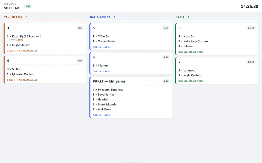262x163 pixels.
Task: Click the Yeni Sipariş count badge 2
Action: (x=26, y=17)
